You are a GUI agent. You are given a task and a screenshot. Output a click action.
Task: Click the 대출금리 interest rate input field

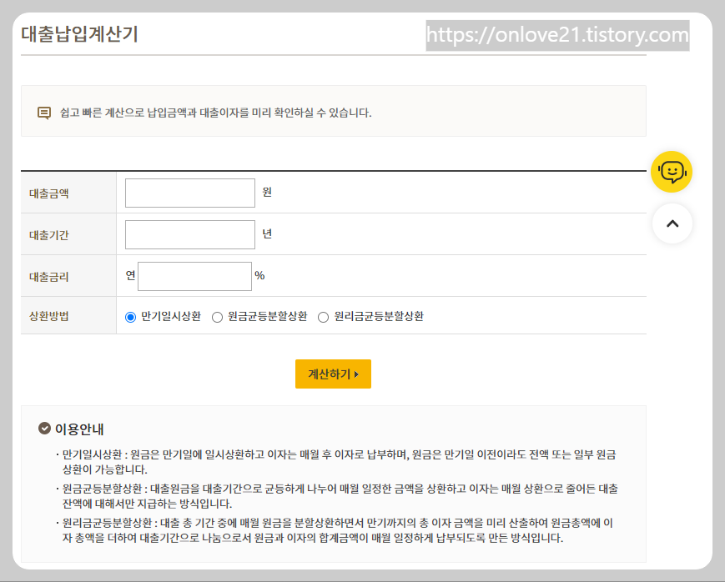pyautogui.click(x=194, y=275)
